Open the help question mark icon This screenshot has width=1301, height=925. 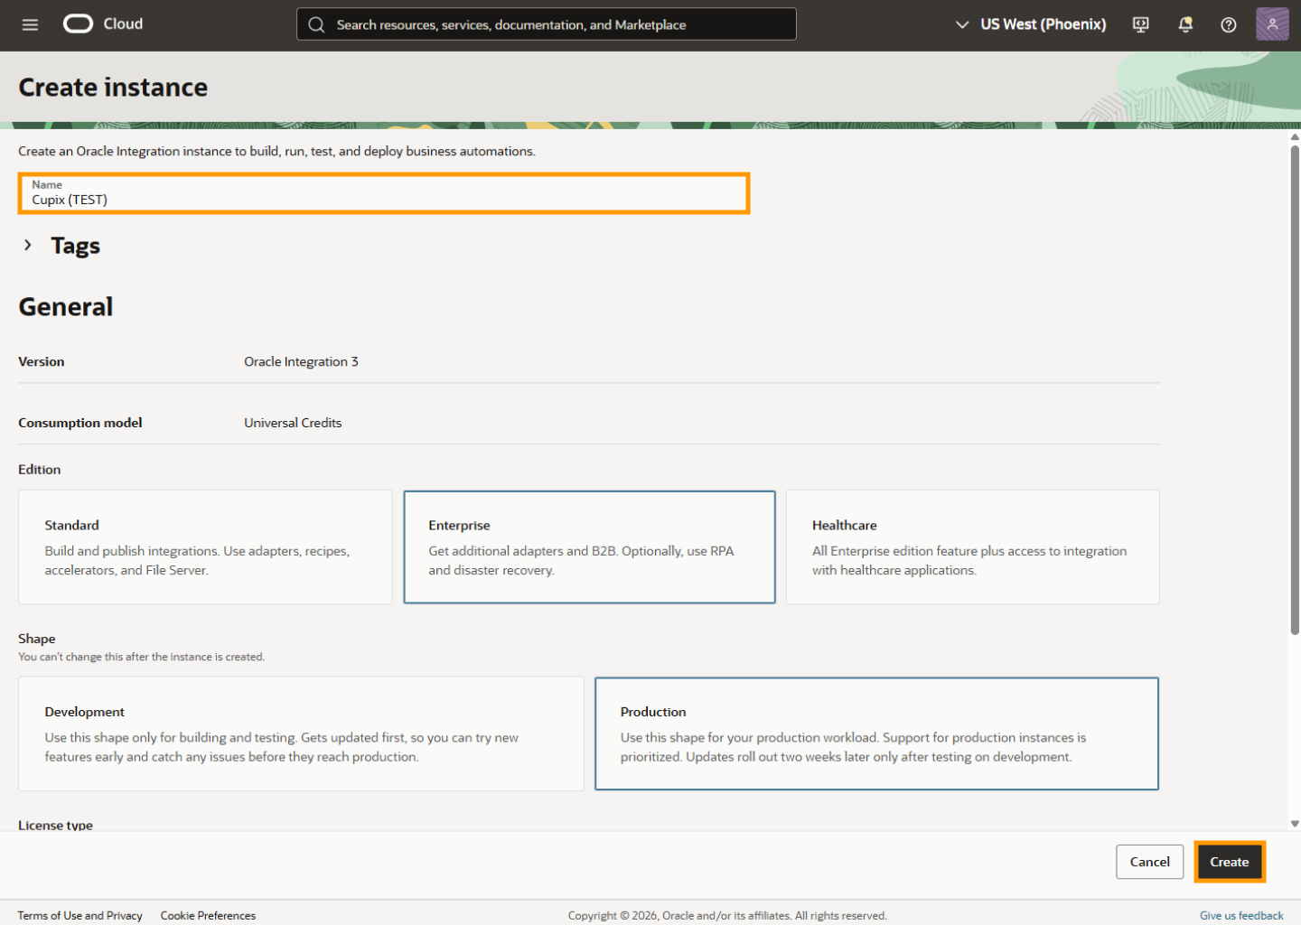[1229, 24]
